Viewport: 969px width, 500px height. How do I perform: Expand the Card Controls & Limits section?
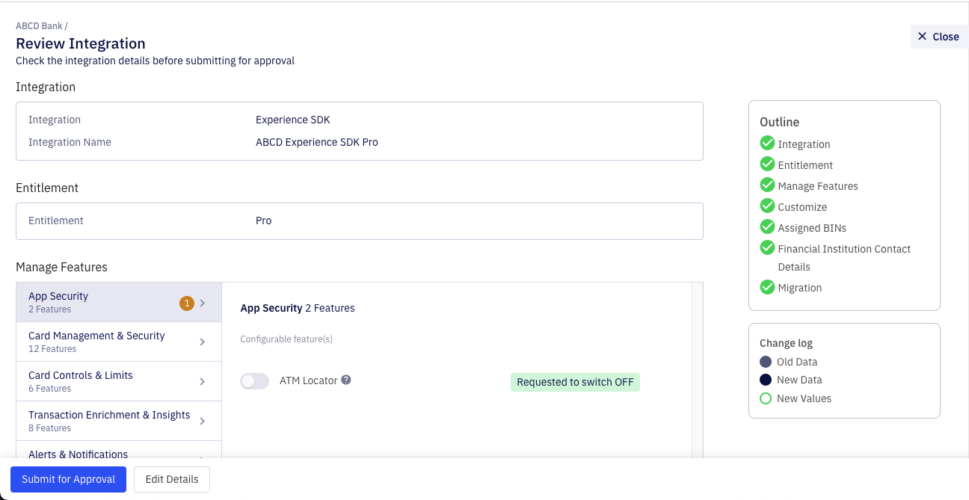pos(119,381)
